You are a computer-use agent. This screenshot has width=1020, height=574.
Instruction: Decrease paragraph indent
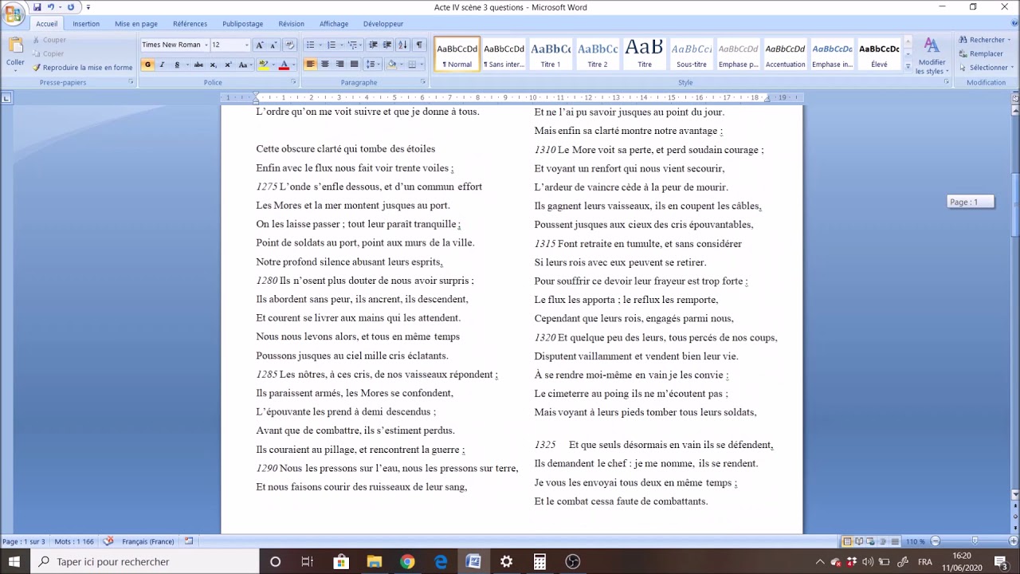click(373, 45)
